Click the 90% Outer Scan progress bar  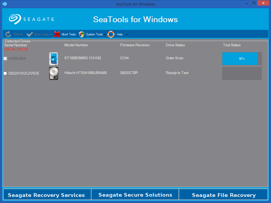(240, 59)
